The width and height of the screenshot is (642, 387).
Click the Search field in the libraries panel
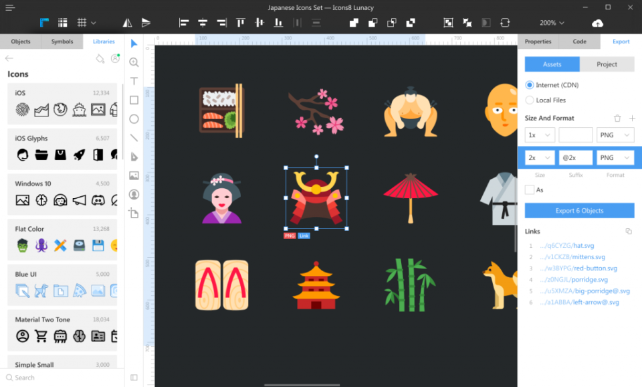click(60, 378)
